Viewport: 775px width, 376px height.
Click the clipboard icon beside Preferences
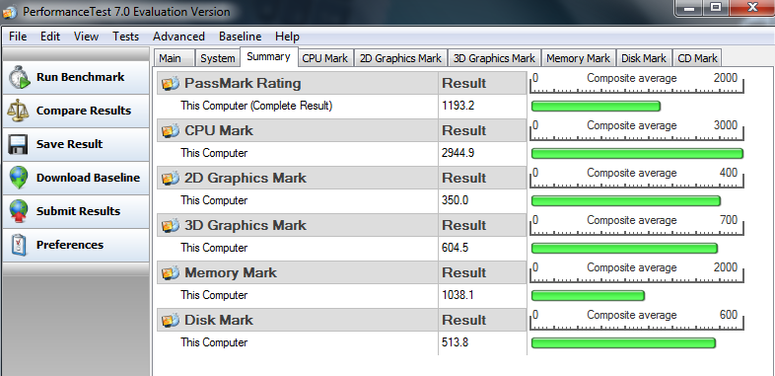(19, 245)
